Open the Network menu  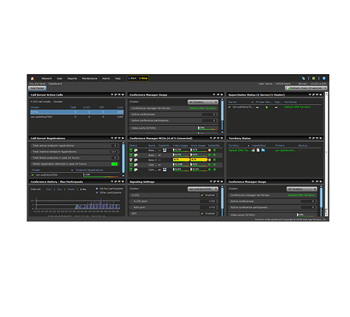pos(47,79)
